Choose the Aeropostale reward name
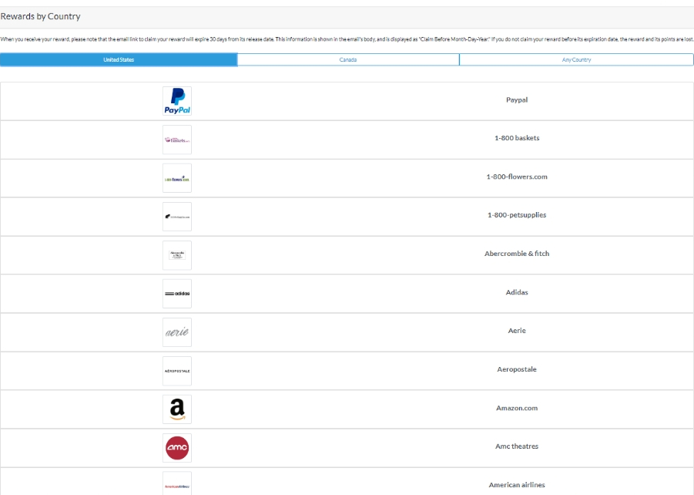 click(x=517, y=369)
